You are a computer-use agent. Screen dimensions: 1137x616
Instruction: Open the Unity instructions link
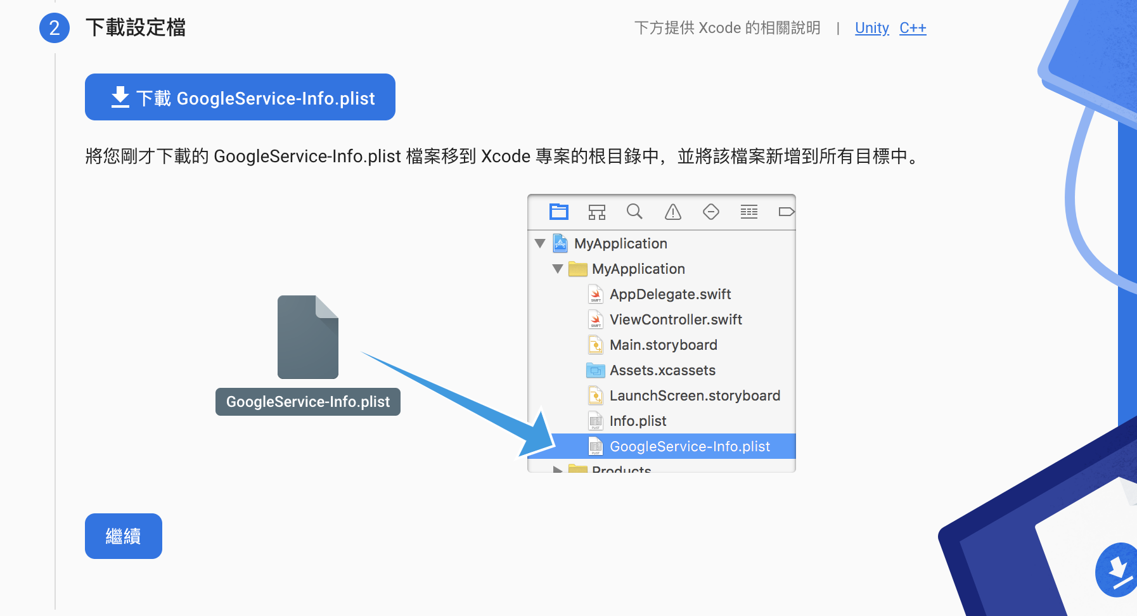tap(872, 28)
